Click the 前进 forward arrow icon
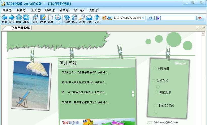Screen dimensions: 207x125 [x=12, y=17]
